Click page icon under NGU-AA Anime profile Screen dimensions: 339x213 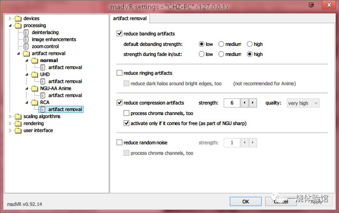pos(43,95)
